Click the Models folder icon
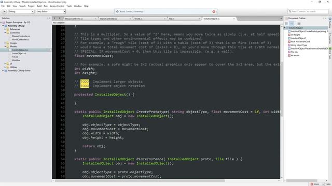The image size is (332, 186). [8, 47]
